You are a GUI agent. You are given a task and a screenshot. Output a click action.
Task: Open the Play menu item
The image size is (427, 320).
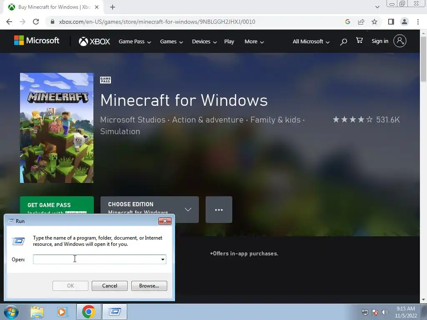229,42
